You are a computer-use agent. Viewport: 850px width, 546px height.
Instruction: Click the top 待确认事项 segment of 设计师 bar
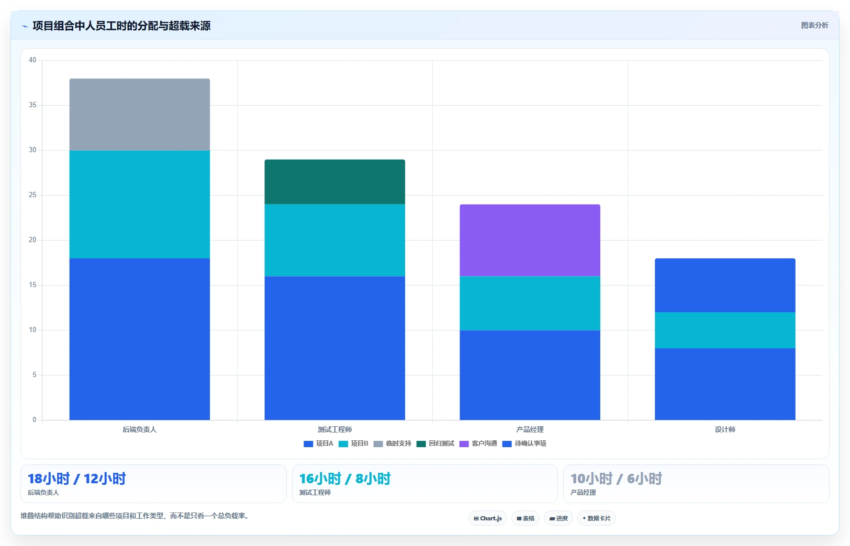coord(725,285)
